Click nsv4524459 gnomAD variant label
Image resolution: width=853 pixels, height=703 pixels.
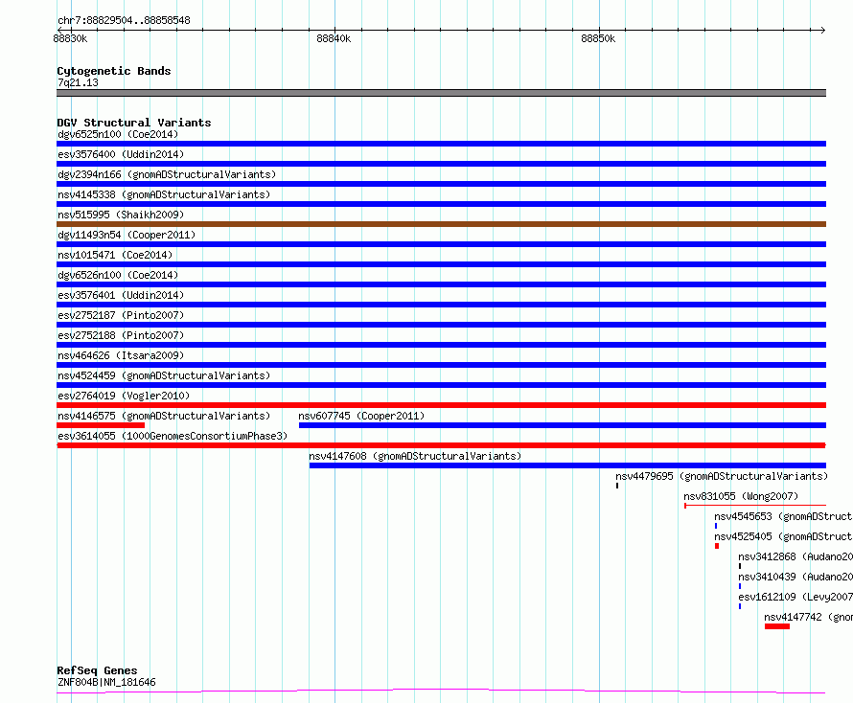(164, 375)
